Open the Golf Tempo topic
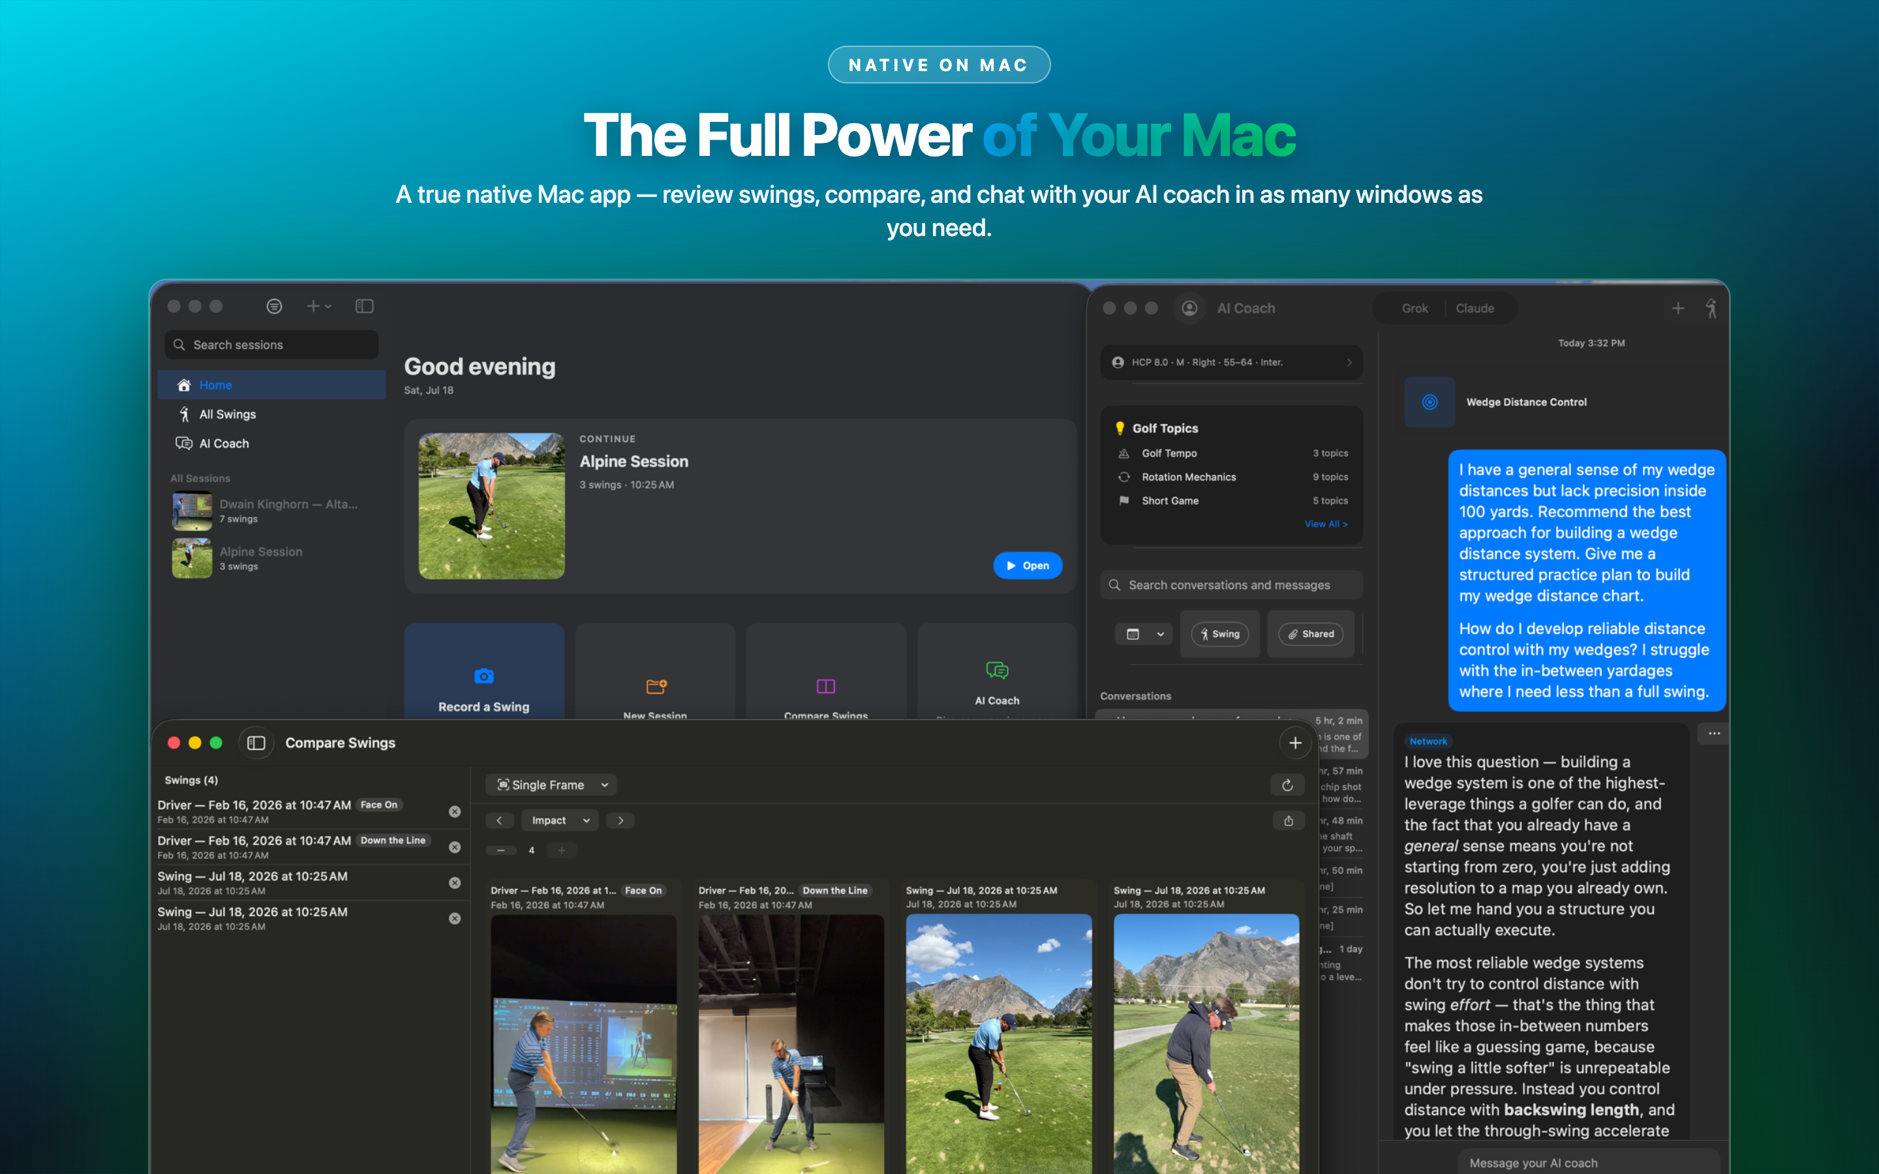1879x1174 pixels. click(x=1231, y=453)
